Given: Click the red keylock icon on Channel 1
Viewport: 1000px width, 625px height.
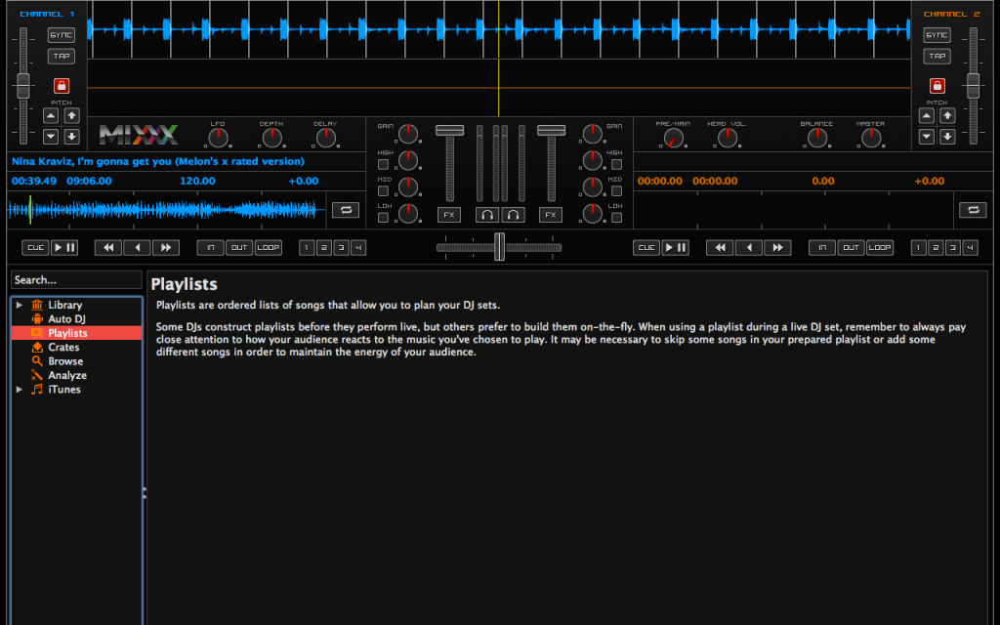Looking at the screenshot, I should (62, 86).
